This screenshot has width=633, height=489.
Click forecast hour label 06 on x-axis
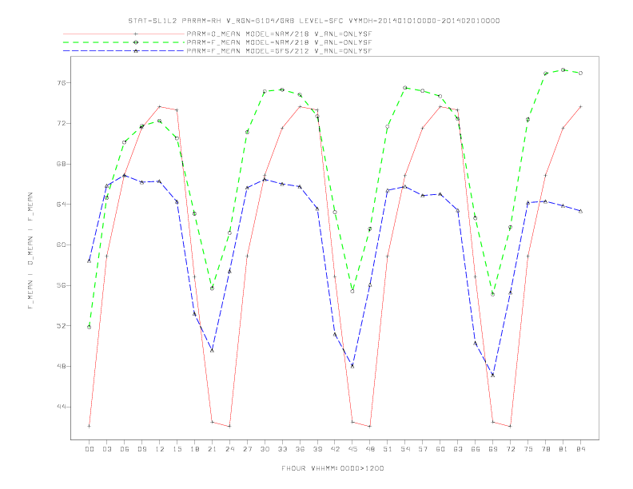click(x=125, y=449)
